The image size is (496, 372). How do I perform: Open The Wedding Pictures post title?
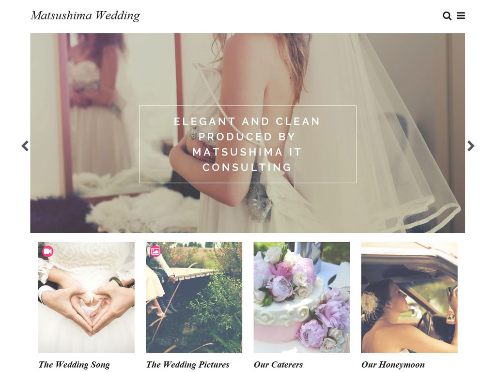(x=187, y=364)
